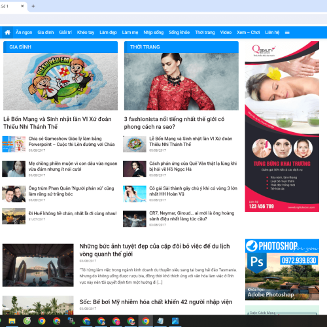Close the browser tab titled Số 1

click(x=22, y=6)
